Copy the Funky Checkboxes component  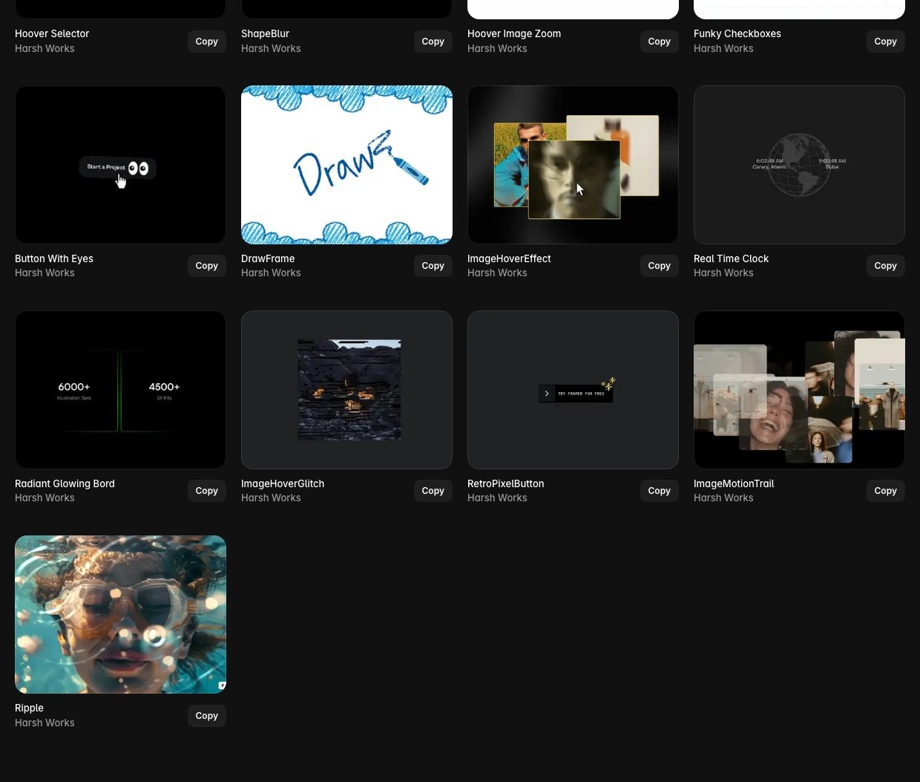coord(885,42)
